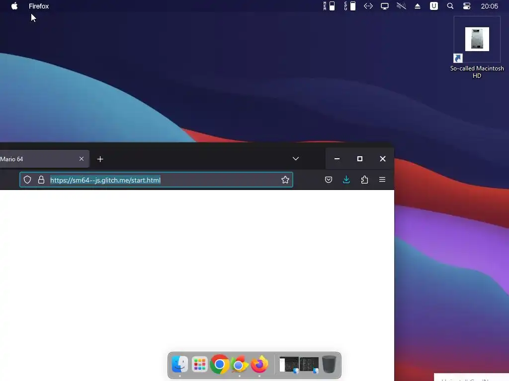Click the display monitor icon in the menu bar
This screenshot has width=509, height=381.
click(x=385, y=6)
